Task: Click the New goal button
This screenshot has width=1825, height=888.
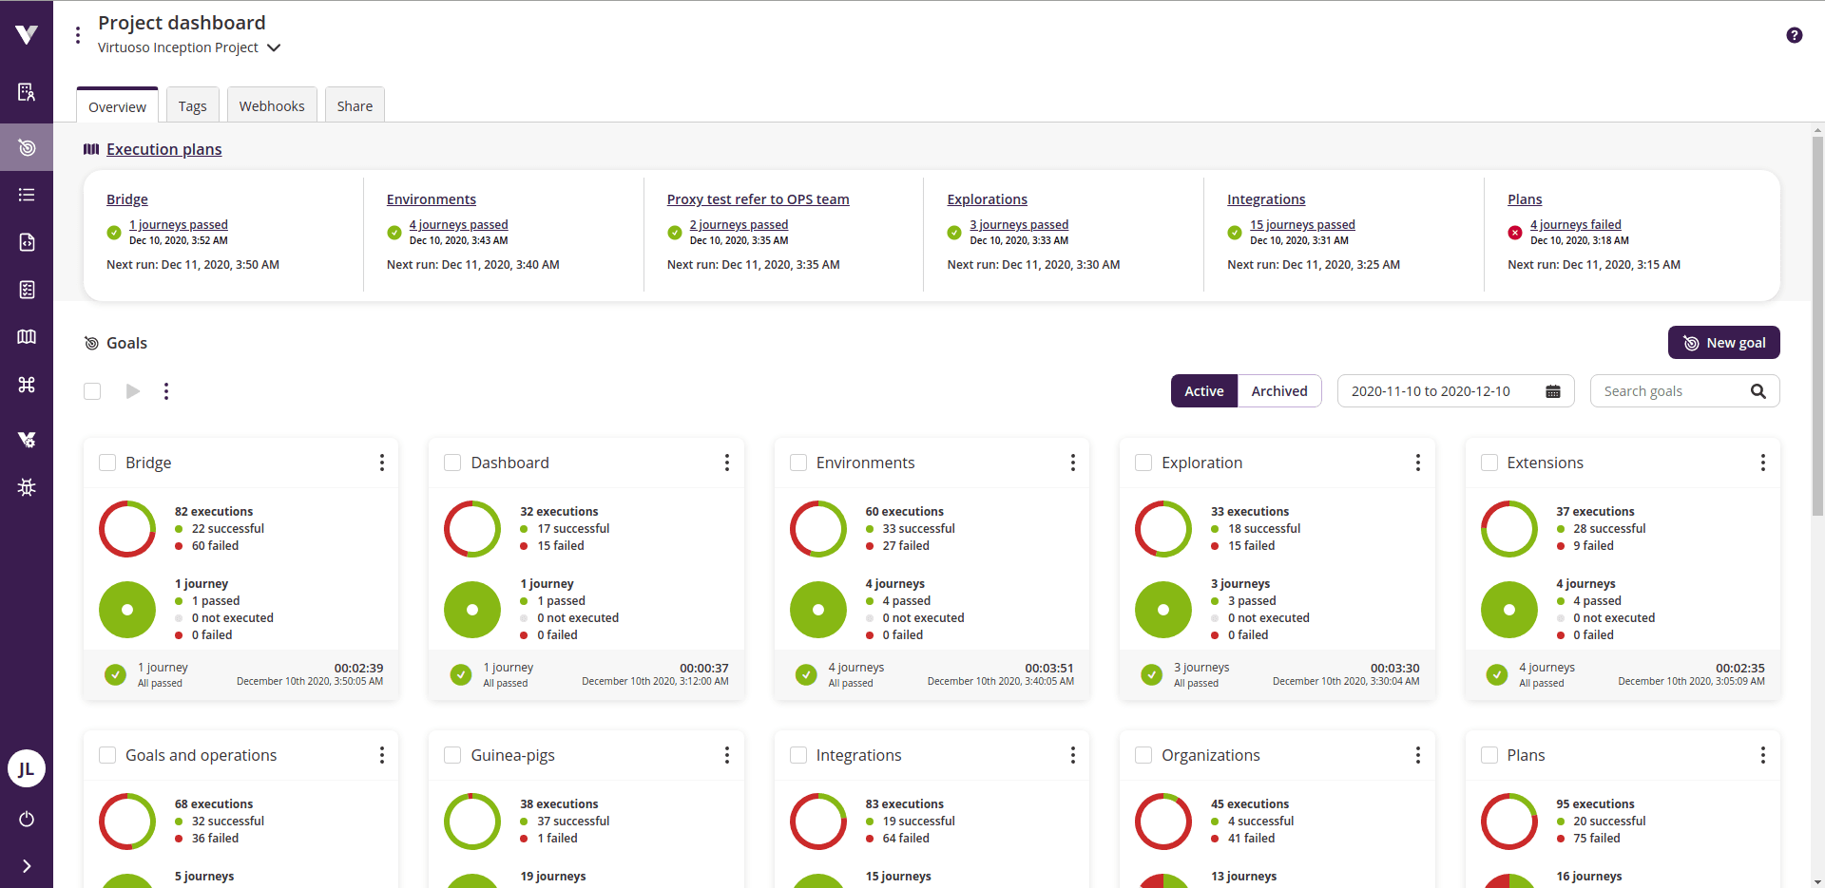Action: 1724,343
